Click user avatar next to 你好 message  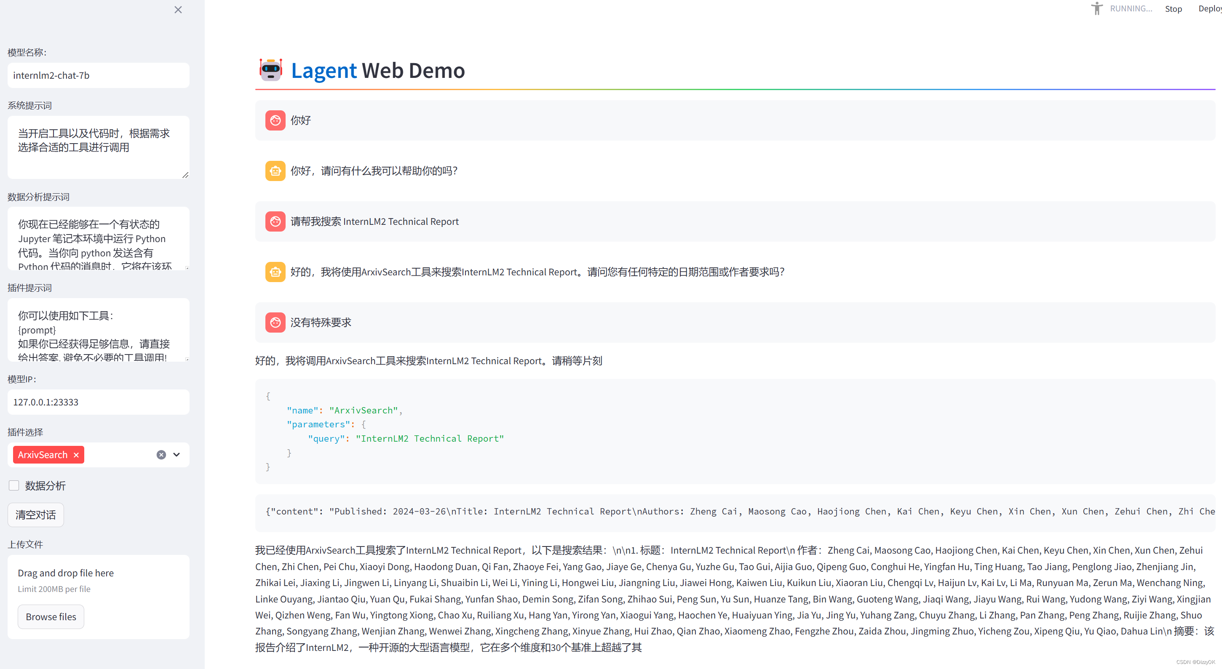coord(275,120)
